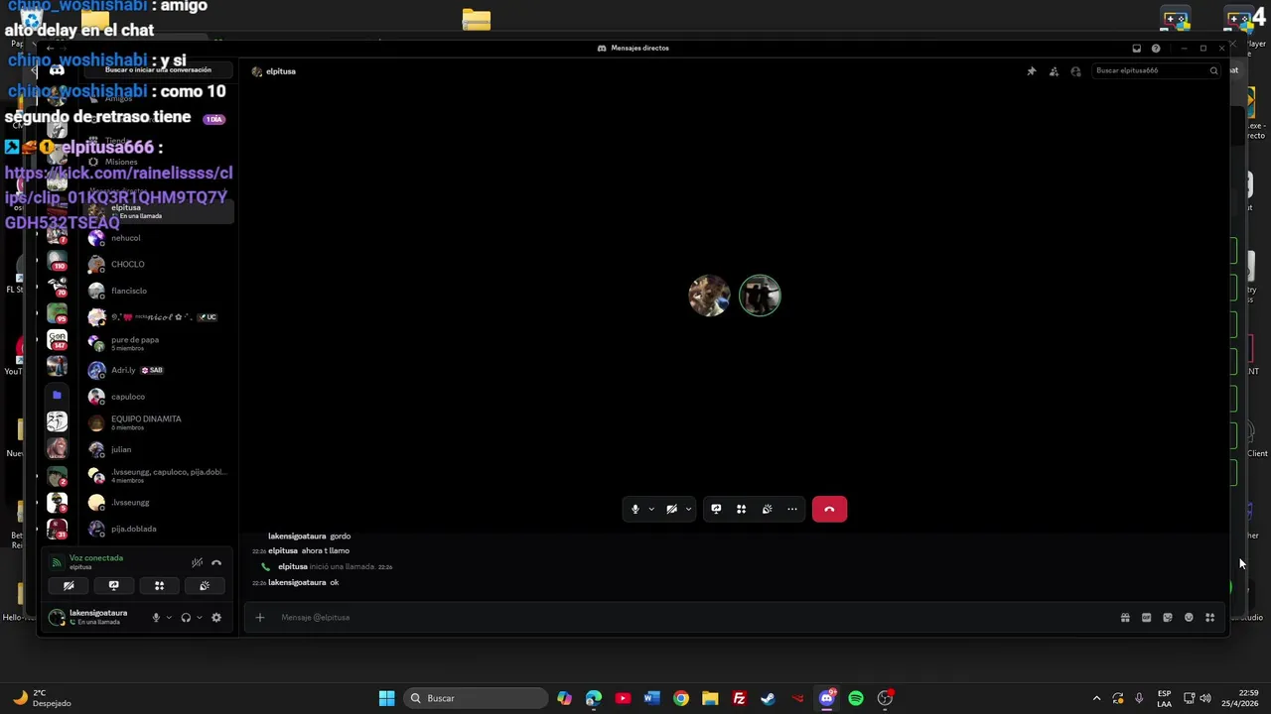
Task: Open capuloco direct message
Action: (x=159, y=397)
